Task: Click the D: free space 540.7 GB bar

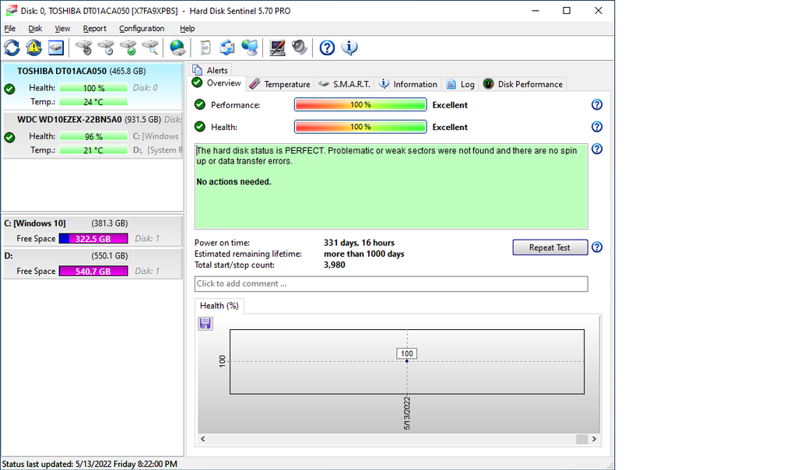Action: click(x=93, y=272)
